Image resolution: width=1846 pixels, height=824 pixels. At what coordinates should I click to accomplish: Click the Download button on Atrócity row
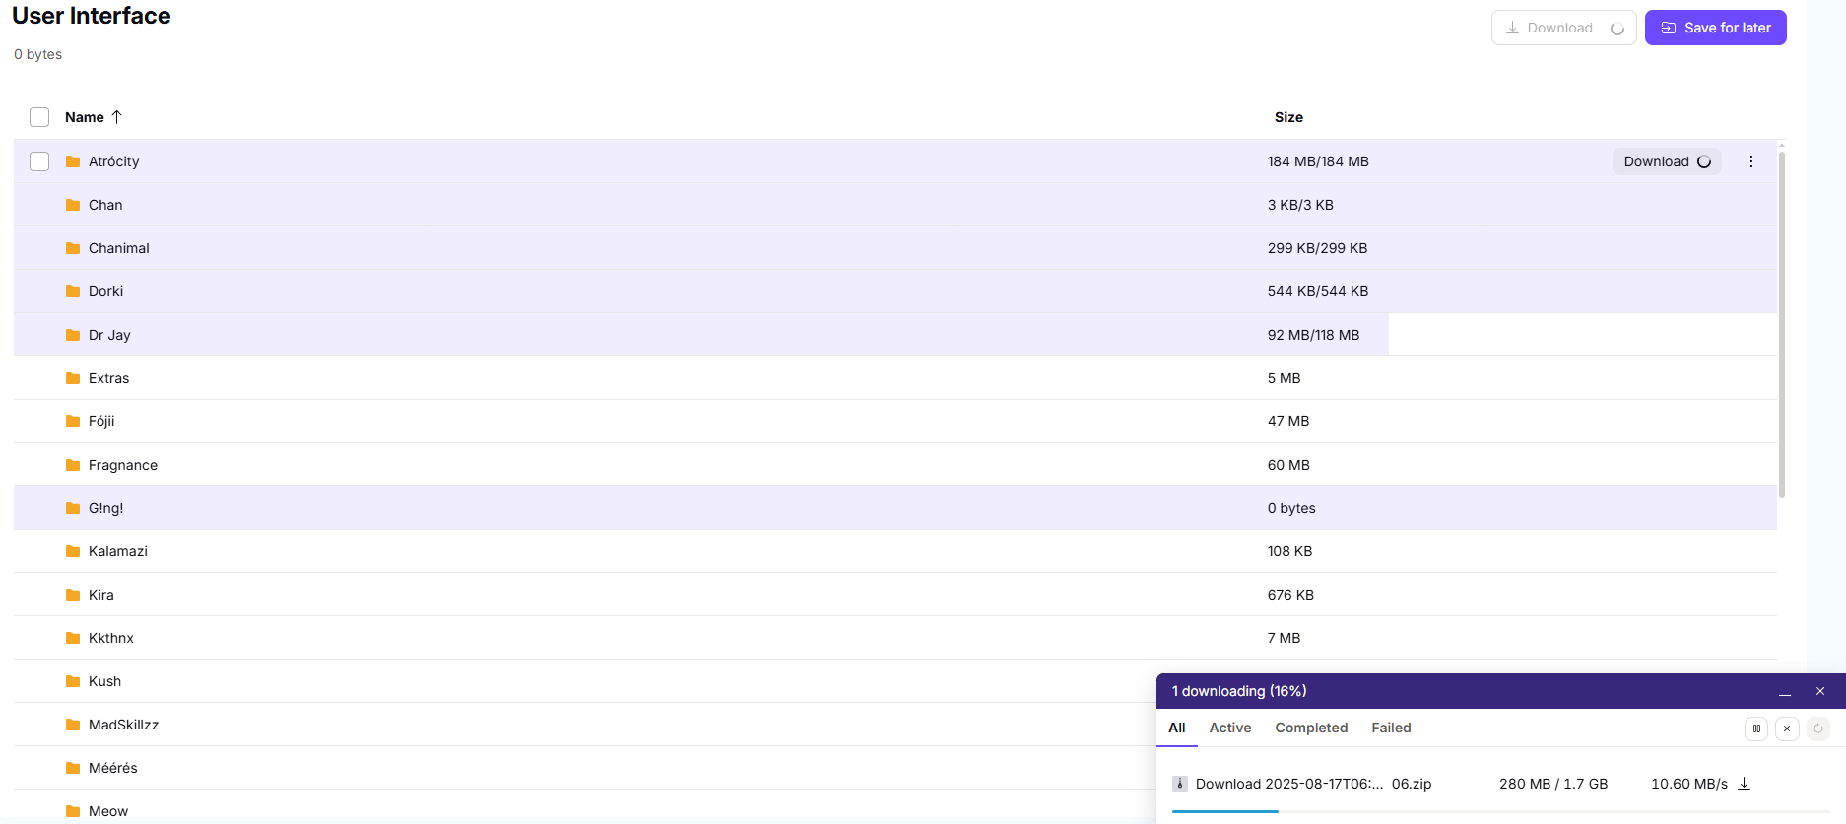(x=1667, y=161)
